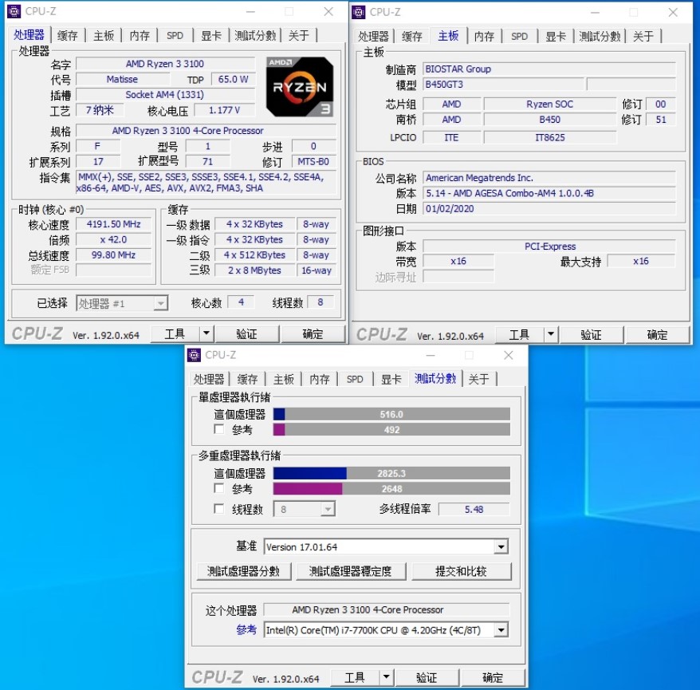Click the BIOSTAR Group manufacturer field
This screenshot has width=700, height=690.
tap(549, 69)
